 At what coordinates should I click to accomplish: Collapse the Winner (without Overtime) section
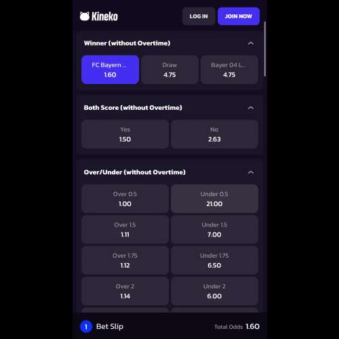click(251, 43)
